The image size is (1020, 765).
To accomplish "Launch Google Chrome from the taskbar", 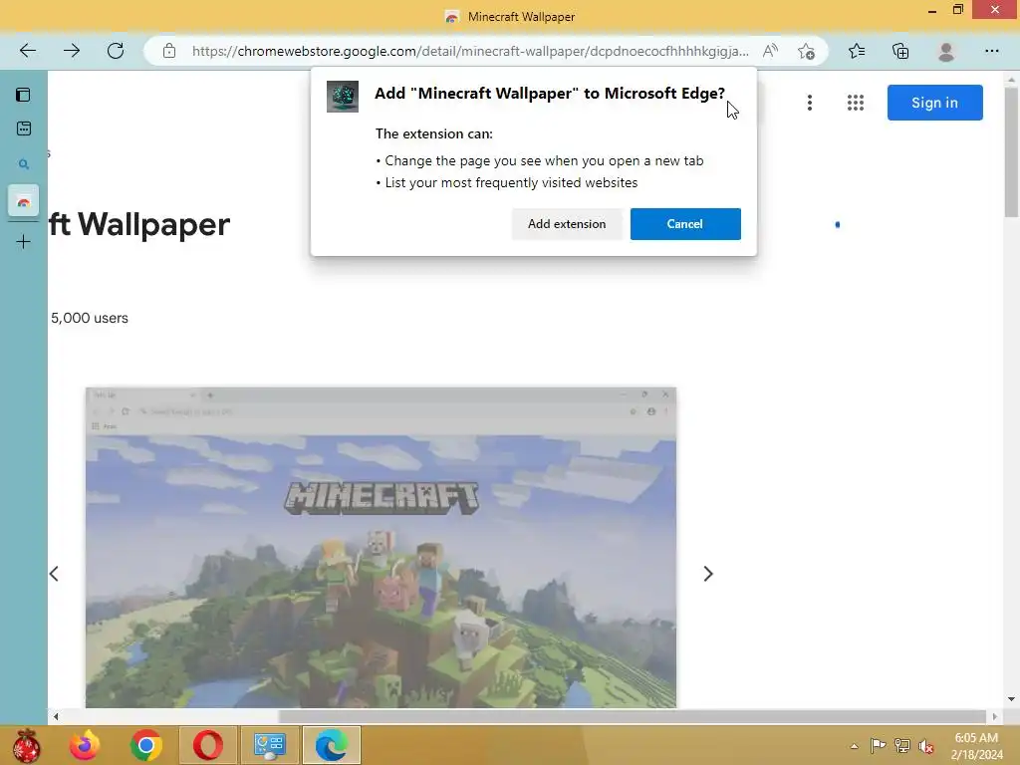I will pyautogui.click(x=145, y=745).
